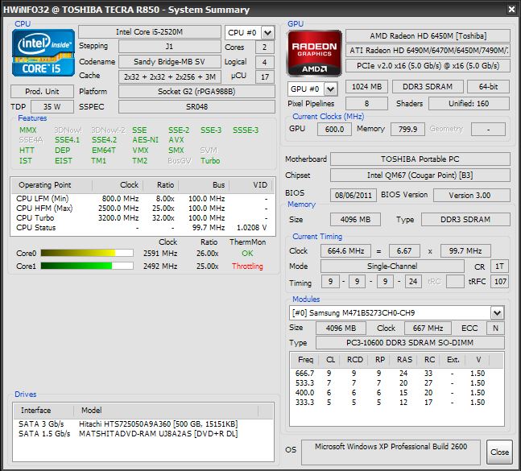Select the 533.3 frequency timing row
Image resolution: width=521 pixels, height=471 pixels.
tap(397, 383)
